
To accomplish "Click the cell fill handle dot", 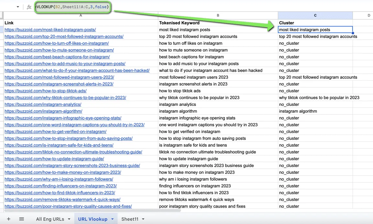I will tap(353, 33).
